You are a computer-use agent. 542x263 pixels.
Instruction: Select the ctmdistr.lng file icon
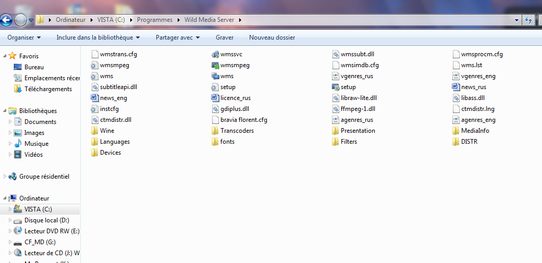pyautogui.click(x=457, y=109)
